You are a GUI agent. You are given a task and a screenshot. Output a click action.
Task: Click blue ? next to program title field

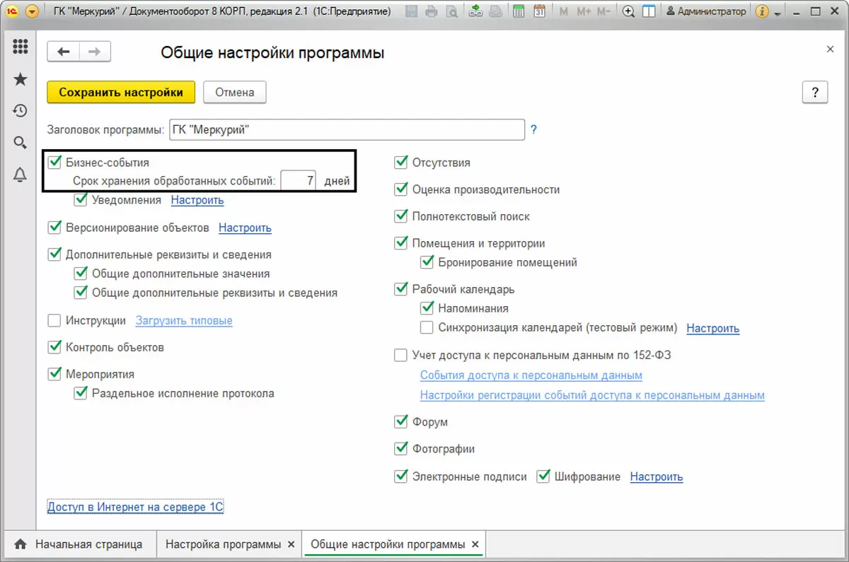click(534, 130)
